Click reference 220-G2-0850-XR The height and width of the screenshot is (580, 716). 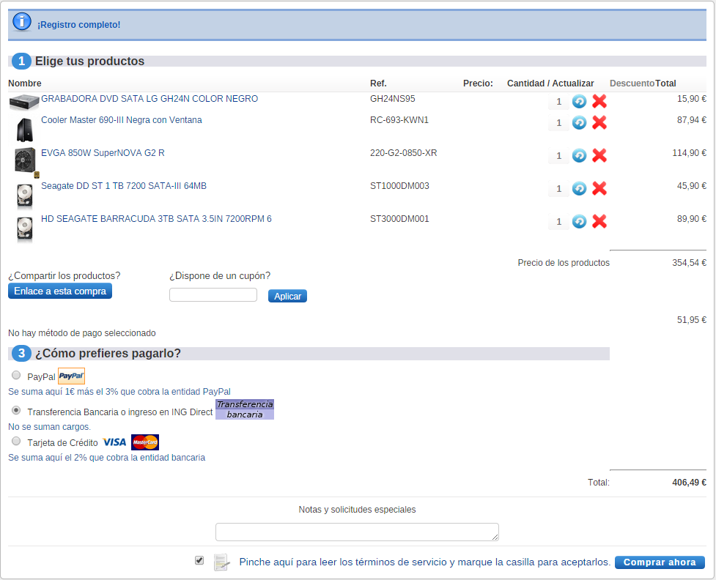tap(403, 153)
